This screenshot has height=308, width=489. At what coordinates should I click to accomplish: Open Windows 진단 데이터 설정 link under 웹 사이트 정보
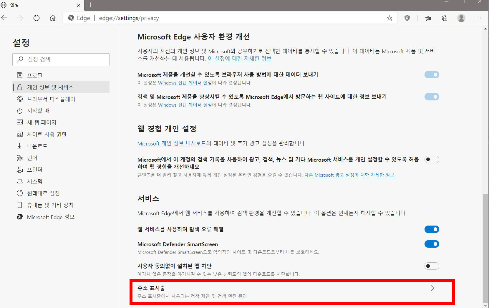pyautogui.click(x=185, y=105)
